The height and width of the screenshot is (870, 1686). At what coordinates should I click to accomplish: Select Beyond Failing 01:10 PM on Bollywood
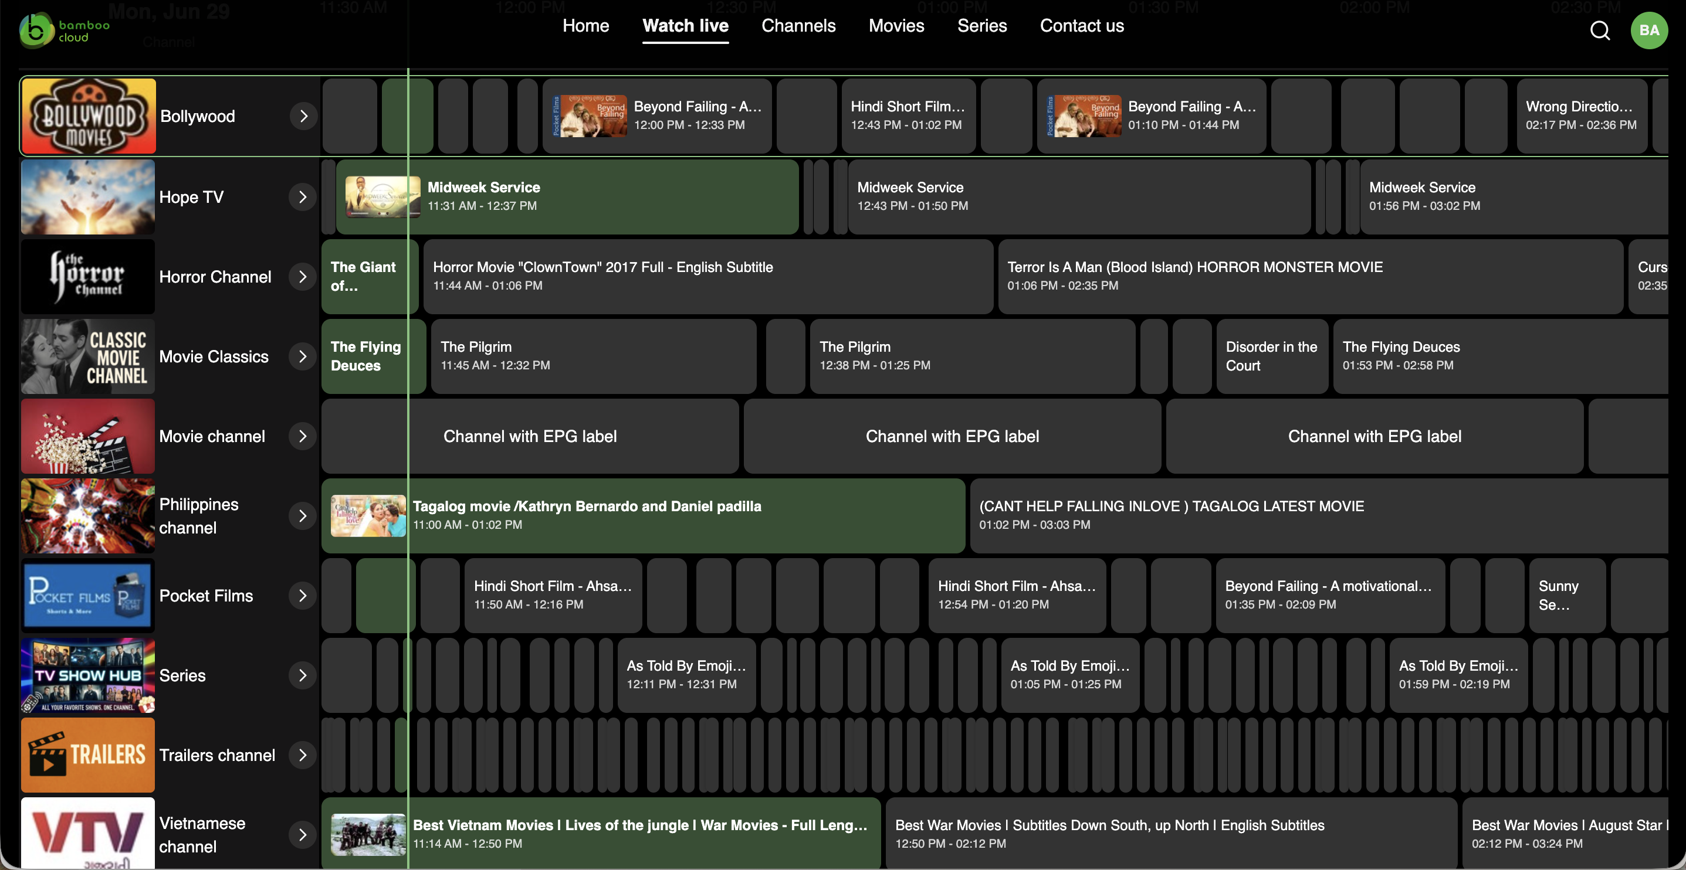click(x=1151, y=117)
